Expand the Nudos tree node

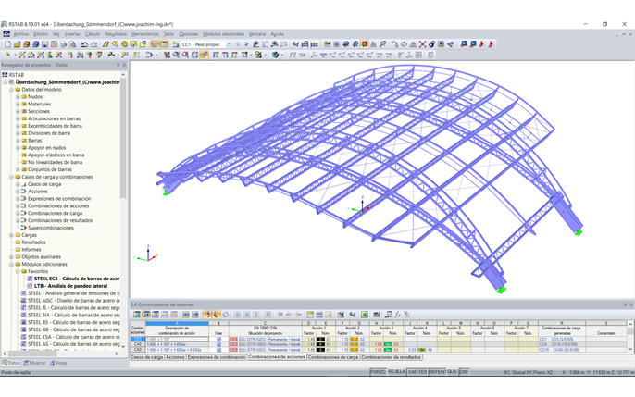18,97
